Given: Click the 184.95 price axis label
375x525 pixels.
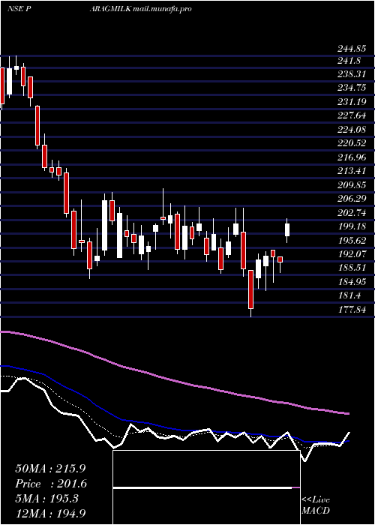Looking at the screenshot, I should [x=351, y=282].
